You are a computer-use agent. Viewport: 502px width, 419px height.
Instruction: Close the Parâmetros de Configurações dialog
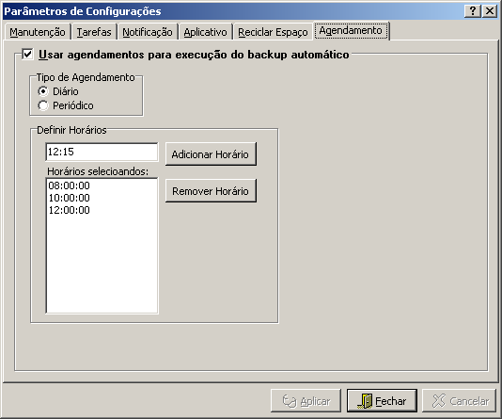[490, 11]
